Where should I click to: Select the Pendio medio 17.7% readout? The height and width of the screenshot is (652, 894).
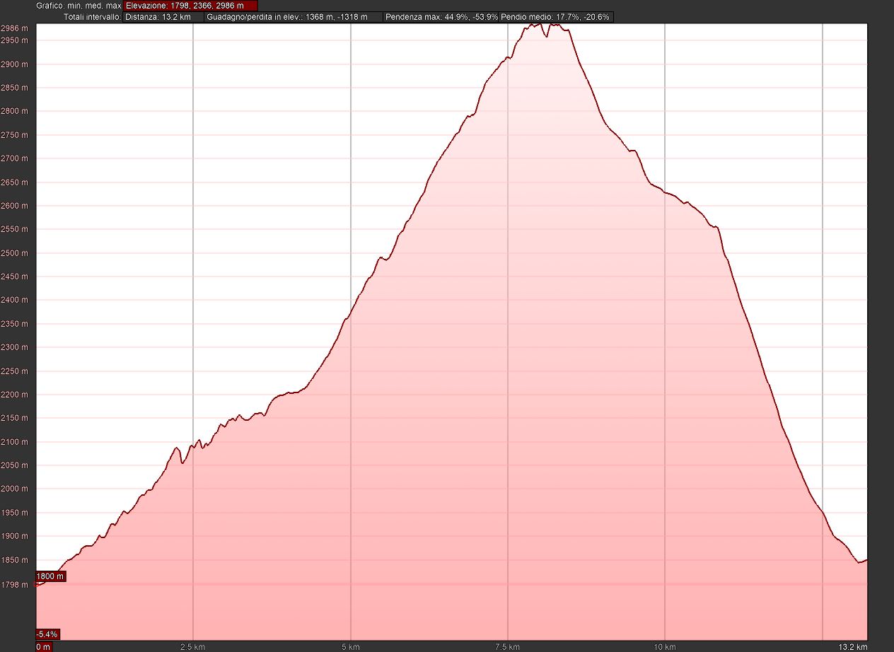[x=556, y=17]
